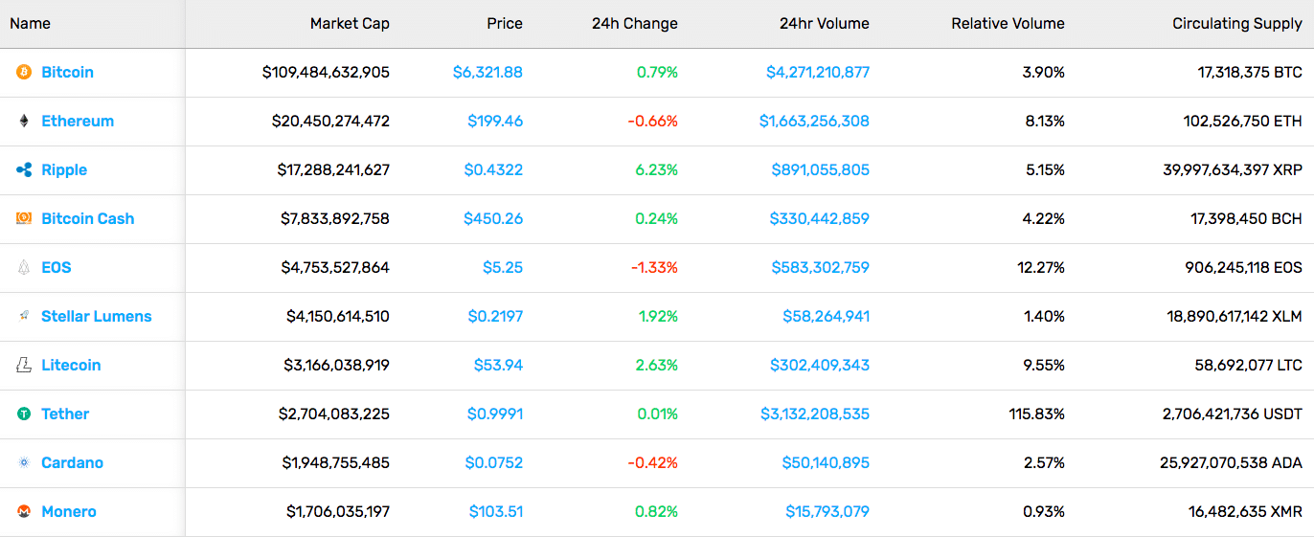Click the Bitcoin Cash icon
The image size is (1314, 537).
(x=24, y=218)
